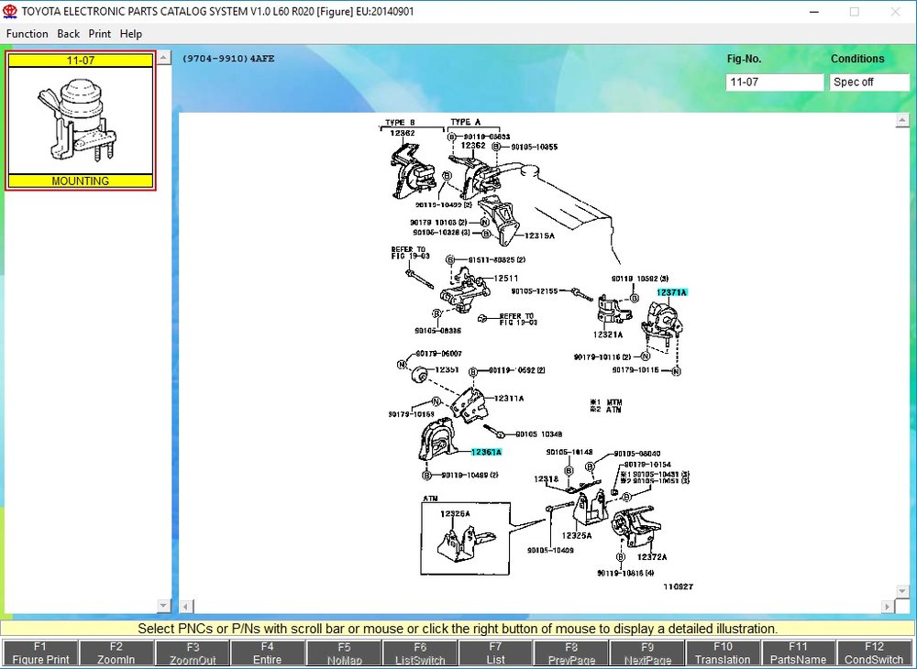Click the Fig-No. input field
This screenshot has width=917, height=669.
[x=774, y=82]
